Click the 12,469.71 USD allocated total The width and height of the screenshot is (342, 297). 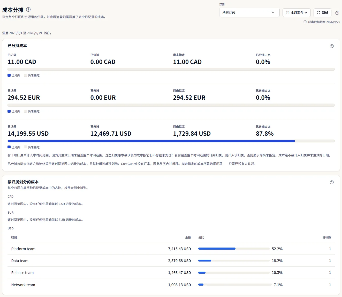(111, 134)
